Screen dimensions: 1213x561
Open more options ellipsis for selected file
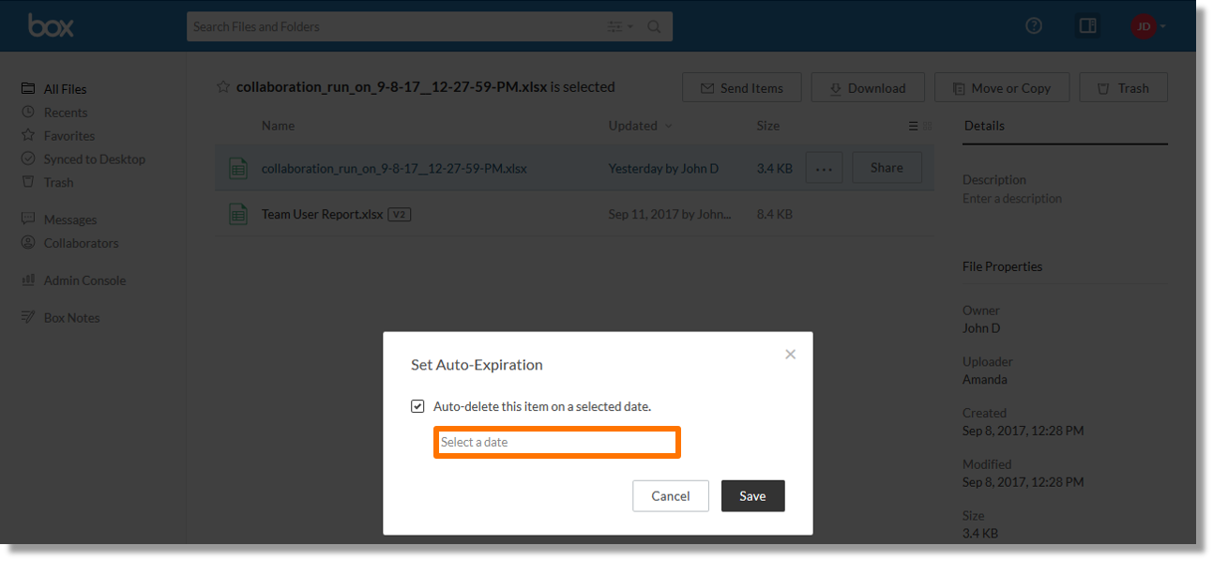[824, 168]
